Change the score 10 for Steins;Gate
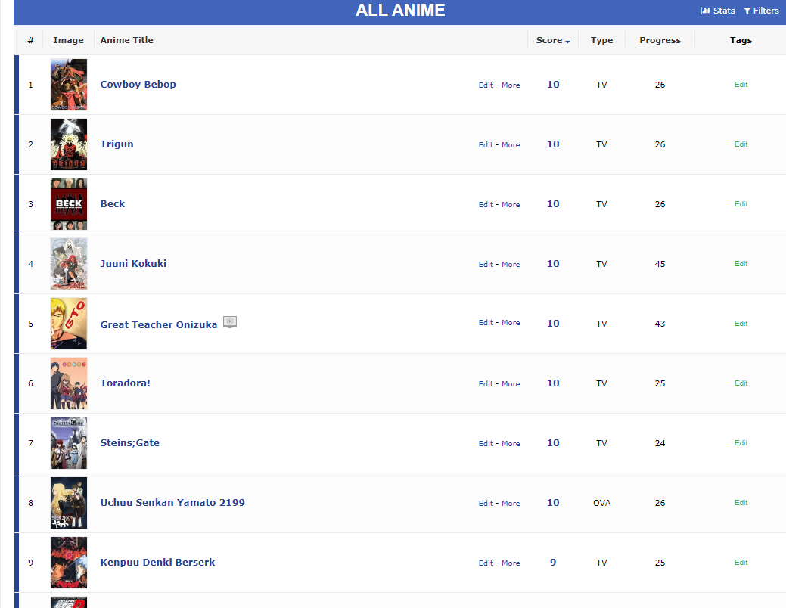 click(x=553, y=443)
